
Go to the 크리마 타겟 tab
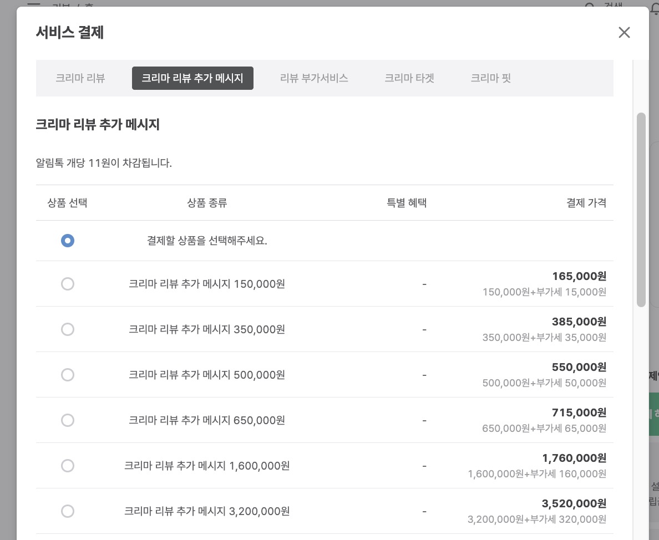(409, 78)
